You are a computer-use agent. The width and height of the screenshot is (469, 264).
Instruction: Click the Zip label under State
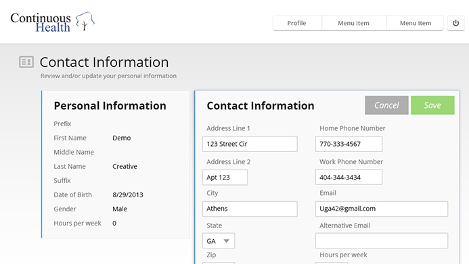click(x=211, y=255)
